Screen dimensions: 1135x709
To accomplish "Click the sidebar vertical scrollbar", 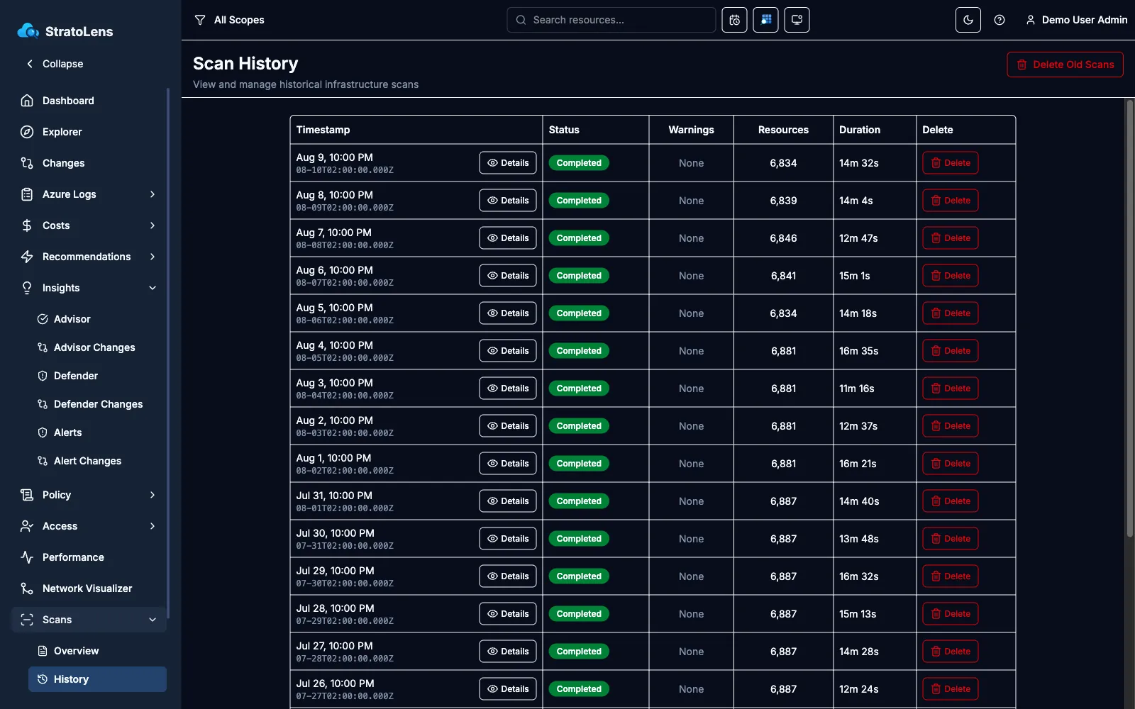I will pos(168,352).
